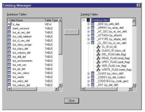Click the Close button
Screen dimensions: 145x112
[72, 101]
